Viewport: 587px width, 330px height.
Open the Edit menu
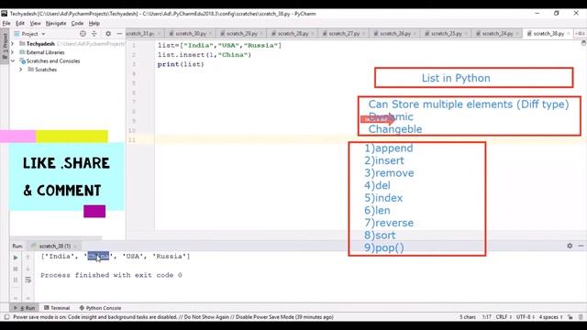coord(20,23)
